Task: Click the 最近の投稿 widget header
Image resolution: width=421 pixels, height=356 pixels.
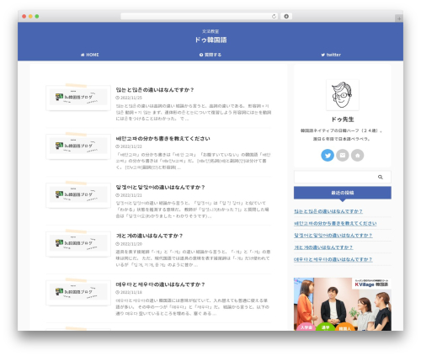Action: 343,193
